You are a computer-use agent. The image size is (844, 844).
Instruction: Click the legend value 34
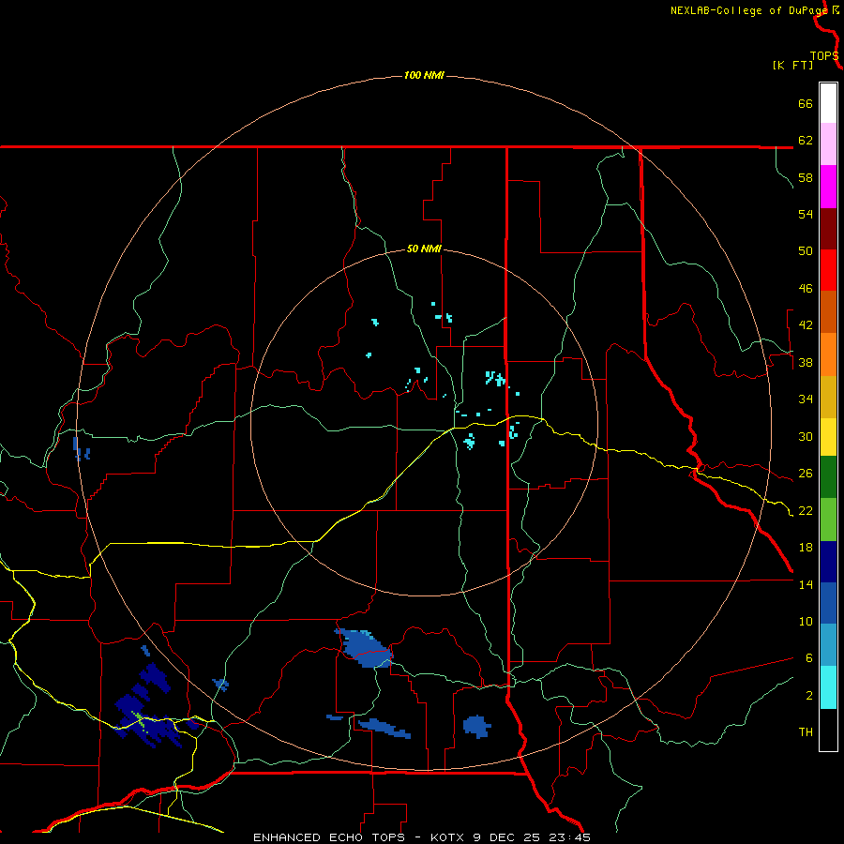click(x=806, y=399)
